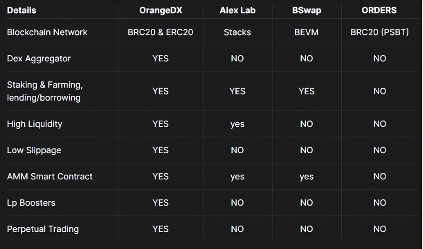This screenshot has height=249, width=423.
Task: Select the AMM Smart Contract row label
Action: pos(50,176)
